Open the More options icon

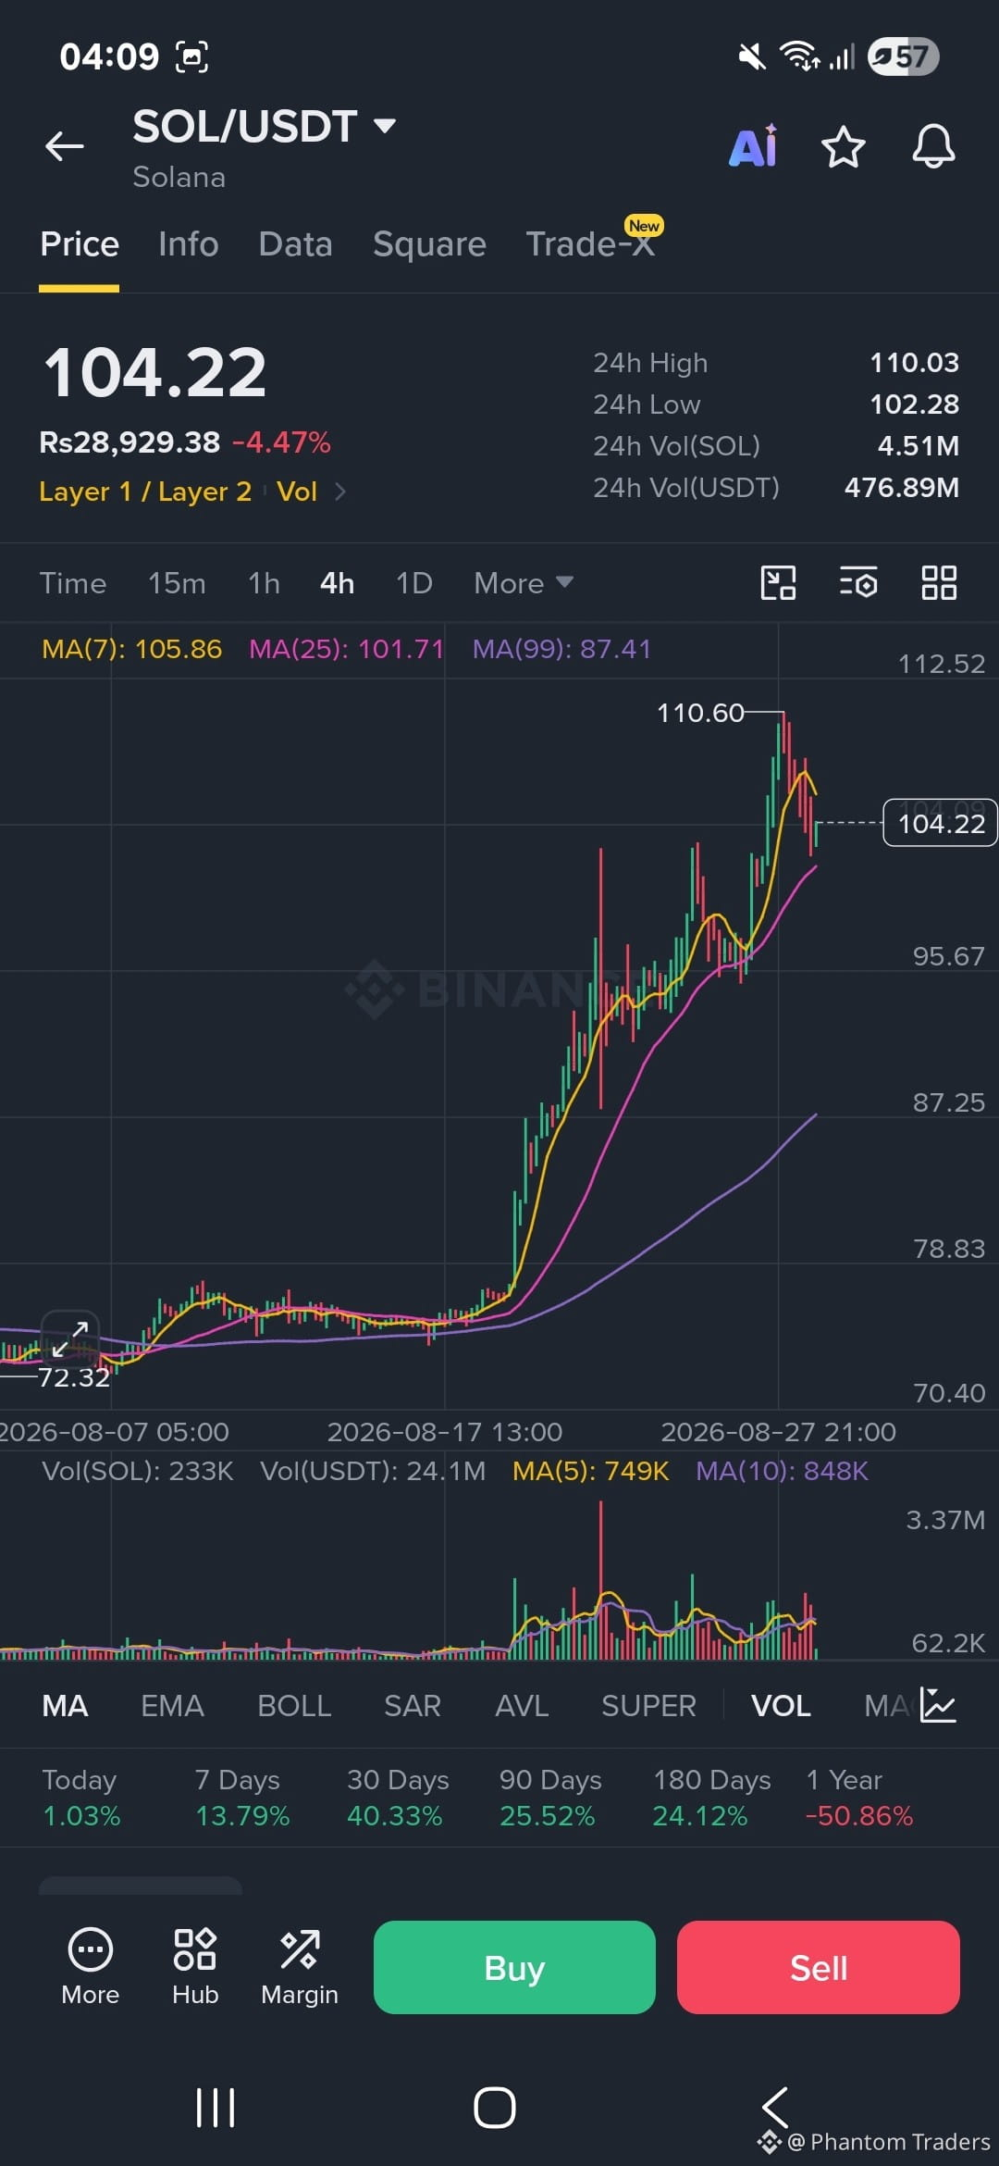click(90, 1967)
